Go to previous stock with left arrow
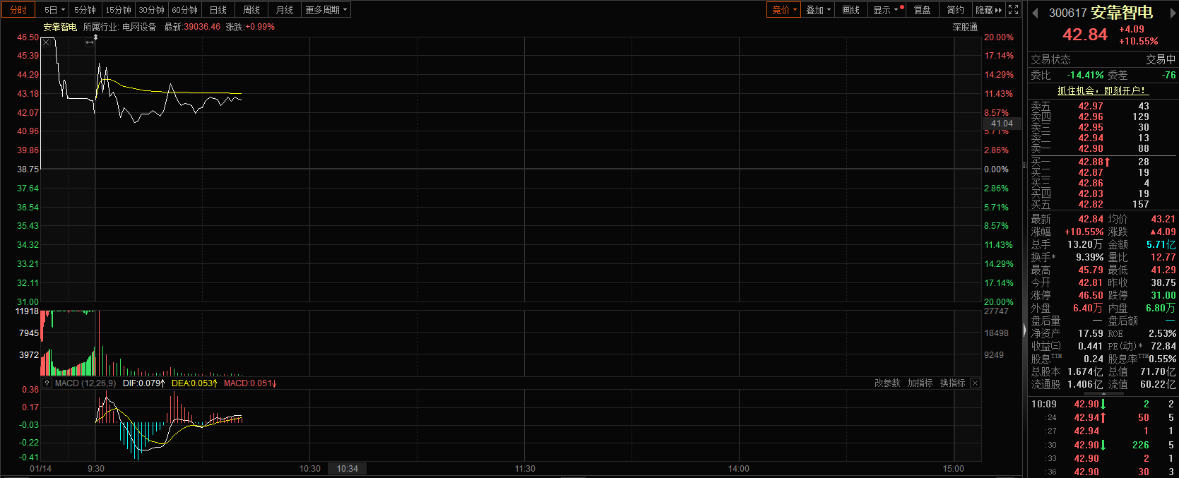Image resolution: width=1179 pixels, height=478 pixels. (1036, 13)
